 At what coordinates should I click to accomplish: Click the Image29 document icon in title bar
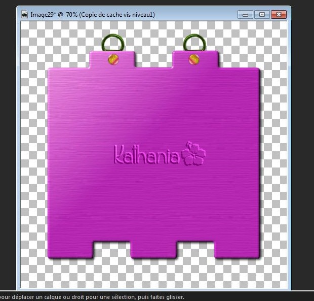pos(25,15)
